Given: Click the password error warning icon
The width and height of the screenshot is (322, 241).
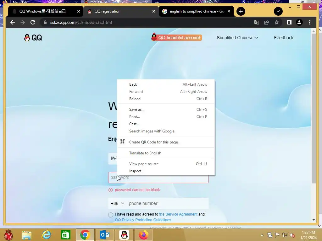Looking at the screenshot, I should click(110, 190).
